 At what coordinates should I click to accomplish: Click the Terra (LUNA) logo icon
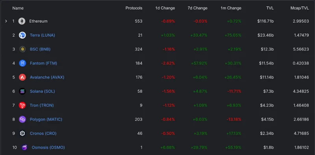point(22,35)
